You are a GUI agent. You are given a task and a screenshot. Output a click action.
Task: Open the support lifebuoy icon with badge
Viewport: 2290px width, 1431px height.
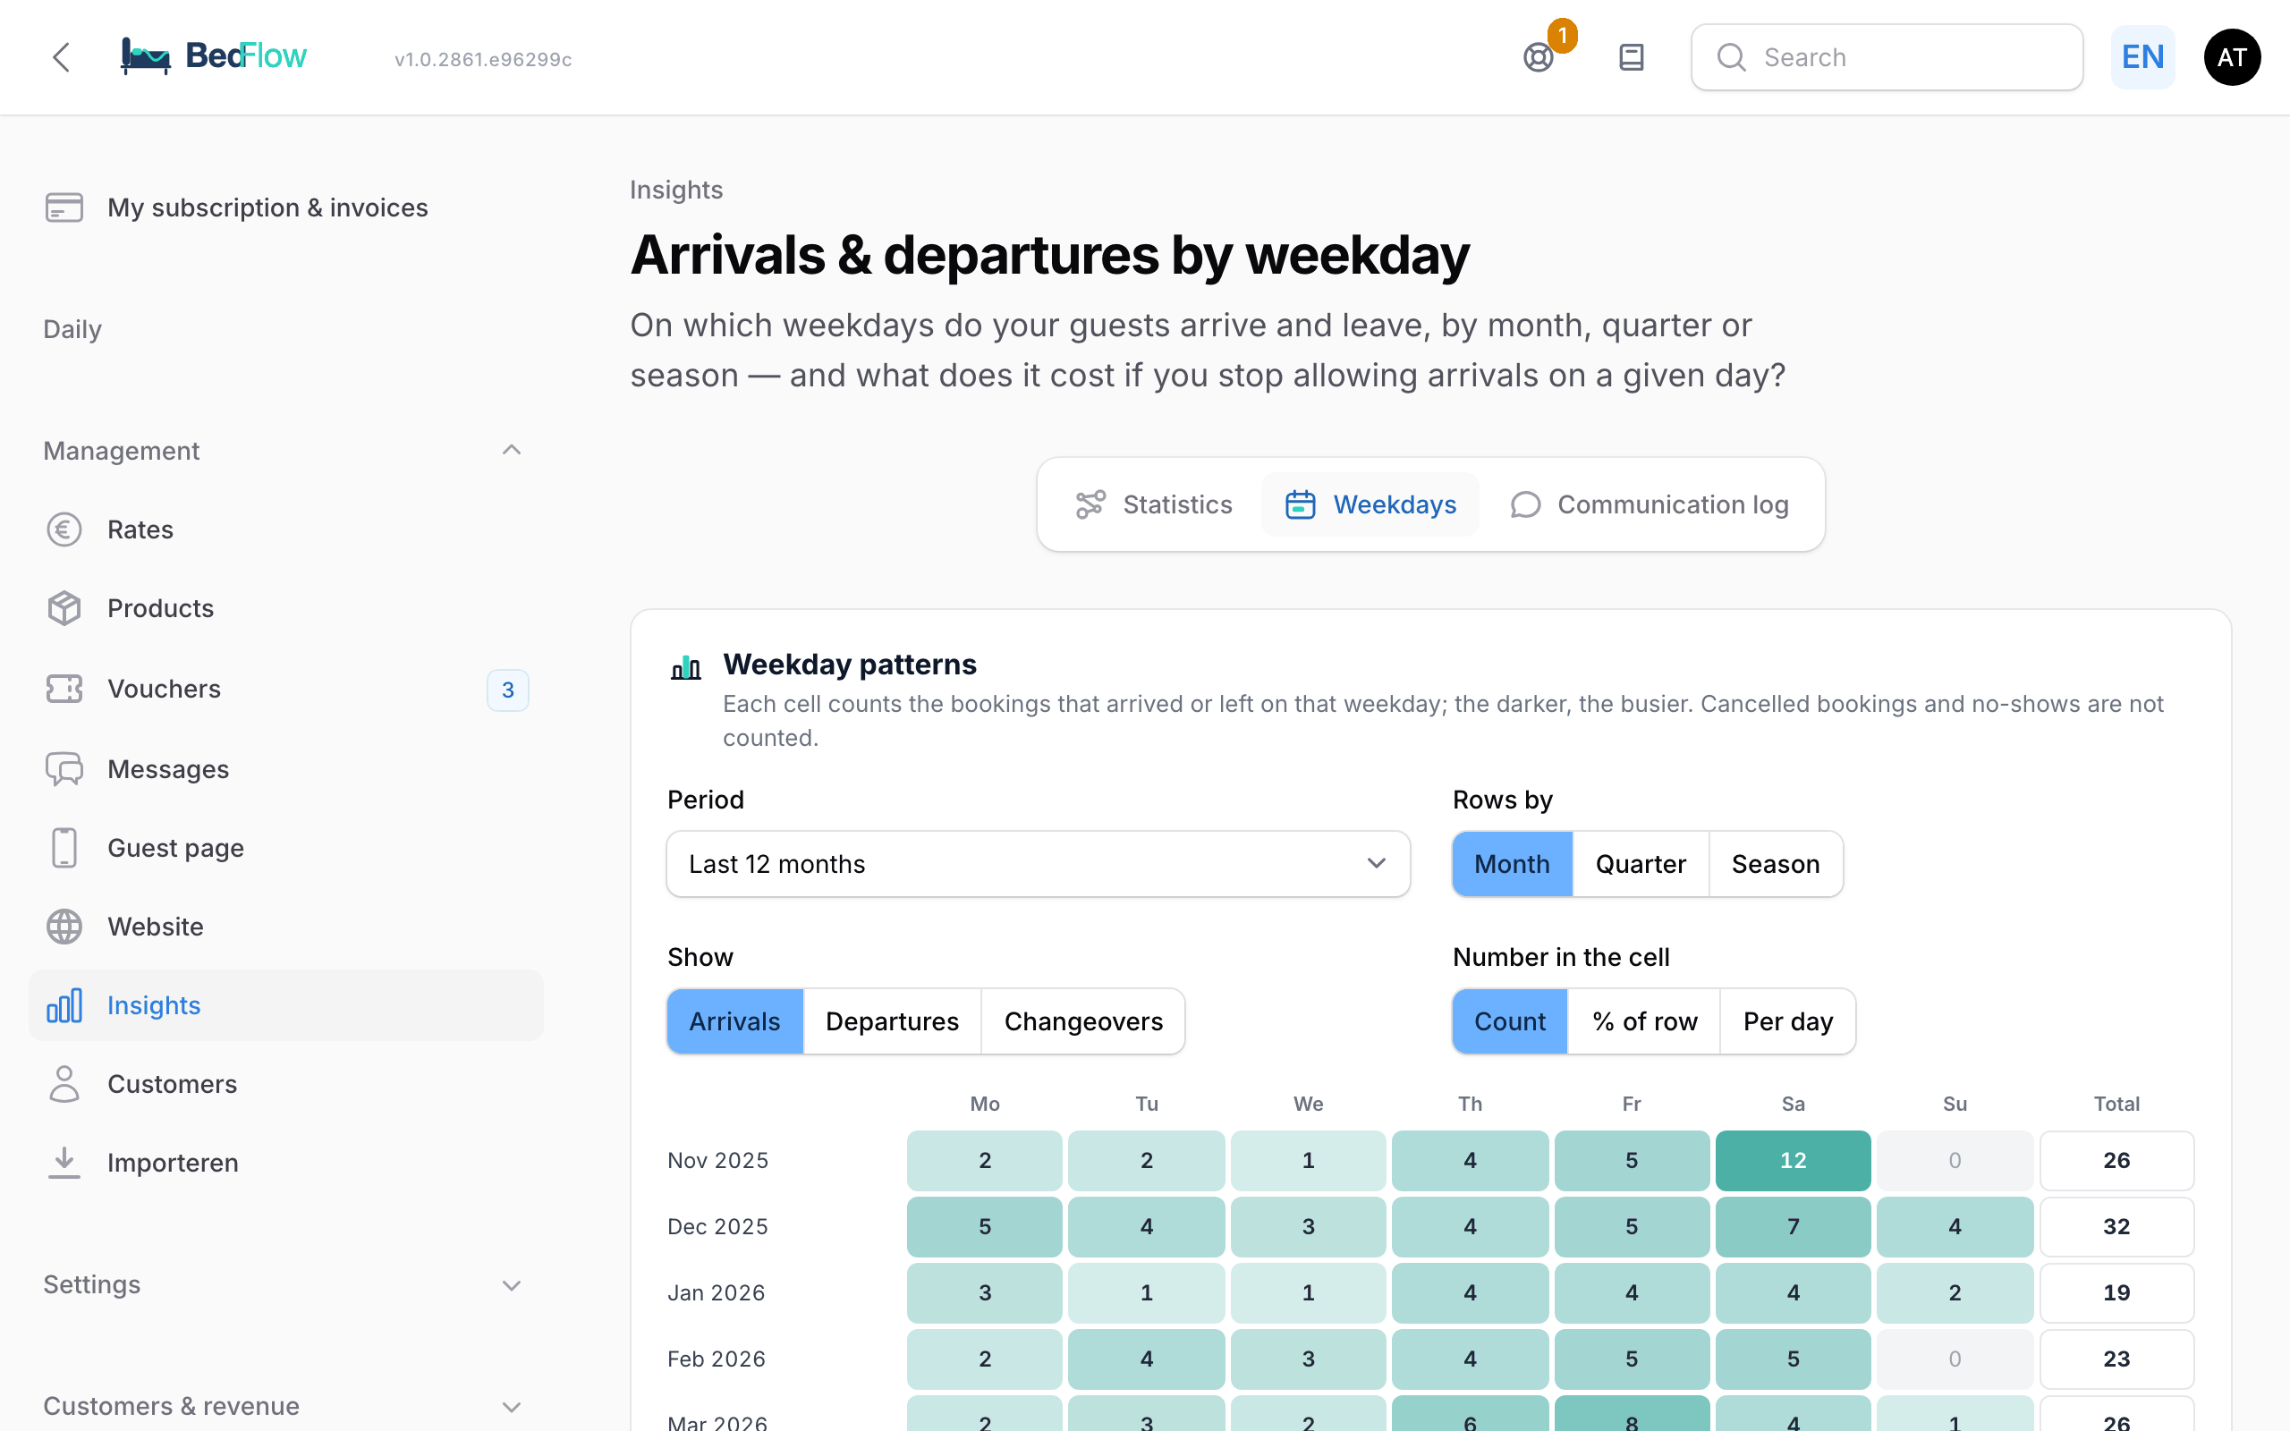(x=1539, y=56)
